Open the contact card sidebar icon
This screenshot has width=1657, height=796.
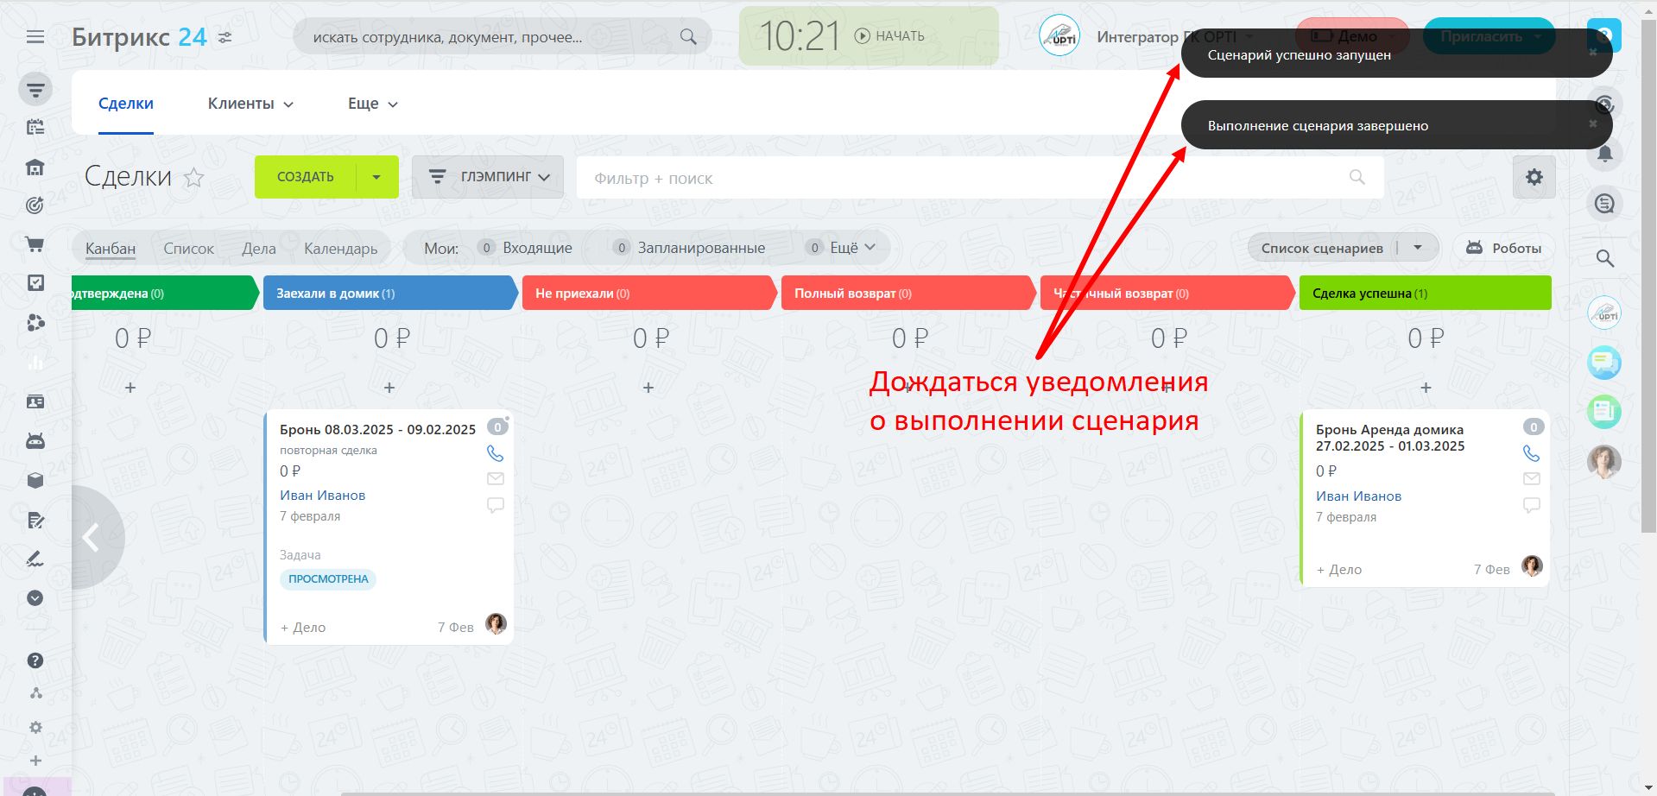point(35,402)
